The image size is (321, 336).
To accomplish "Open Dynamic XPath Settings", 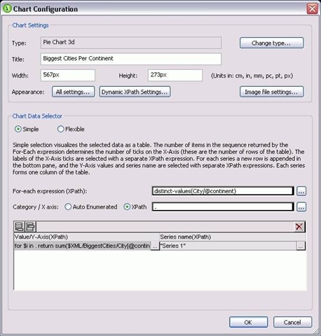I will [x=135, y=92].
